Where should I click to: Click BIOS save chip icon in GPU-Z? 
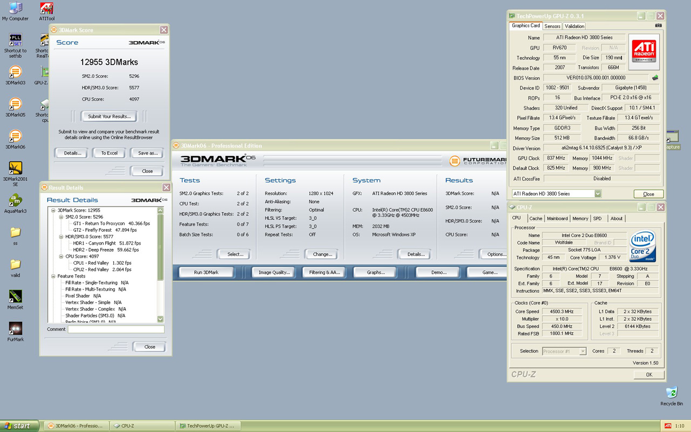pos(655,78)
